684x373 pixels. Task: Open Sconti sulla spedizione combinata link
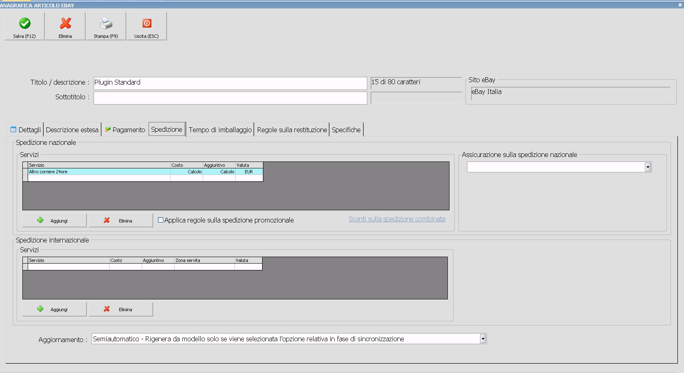pyautogui.click(x=397, y=219)
